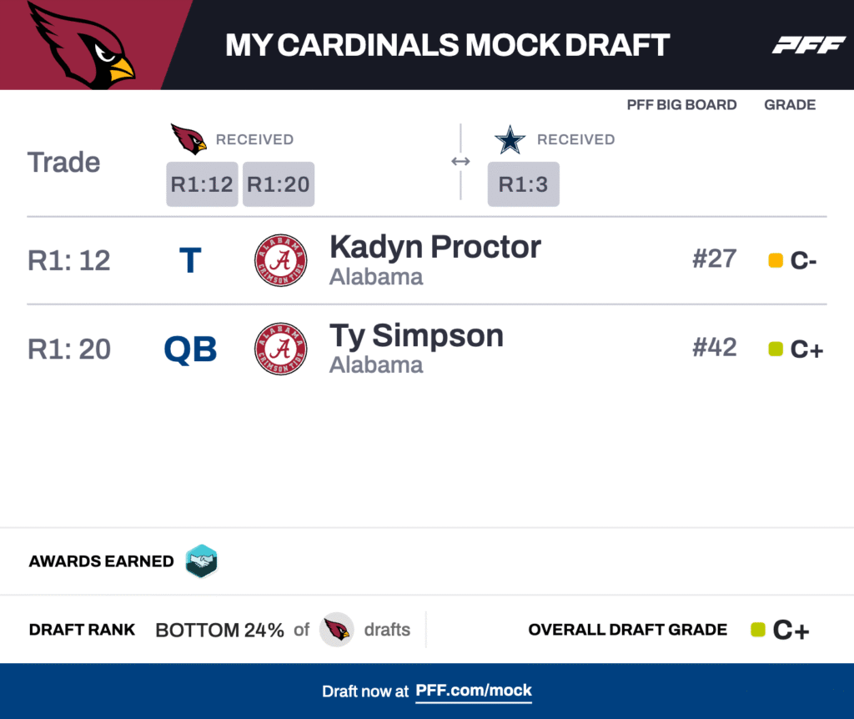Viewport: 854px width, 719px height.
Task: Open Kadyn Proctor's player name
Action: pyautogui.click(x=435, y=247)
